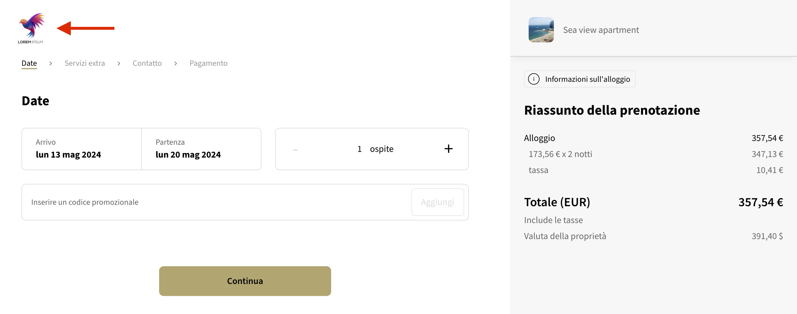The height and width of the screenshot is (314, 797).
Task: Click the Lorem Ipsum bird logo
Action: (x=31, y=26)
